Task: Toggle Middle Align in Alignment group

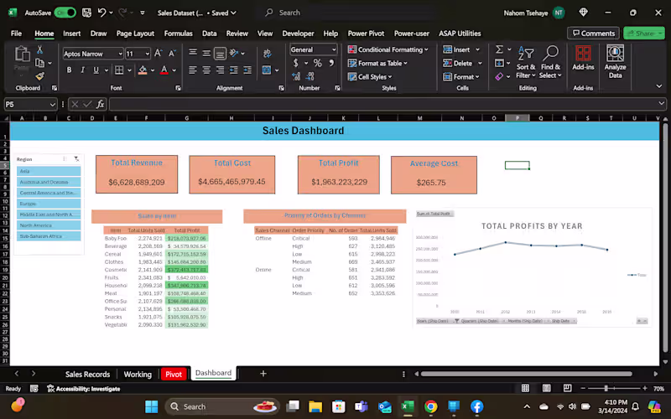Action: tap(206, 54)
